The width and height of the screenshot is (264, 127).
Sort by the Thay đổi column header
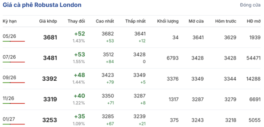(76, 21)
